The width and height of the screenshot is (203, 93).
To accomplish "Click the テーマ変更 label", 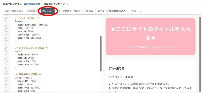I will [x=65, y=11].
